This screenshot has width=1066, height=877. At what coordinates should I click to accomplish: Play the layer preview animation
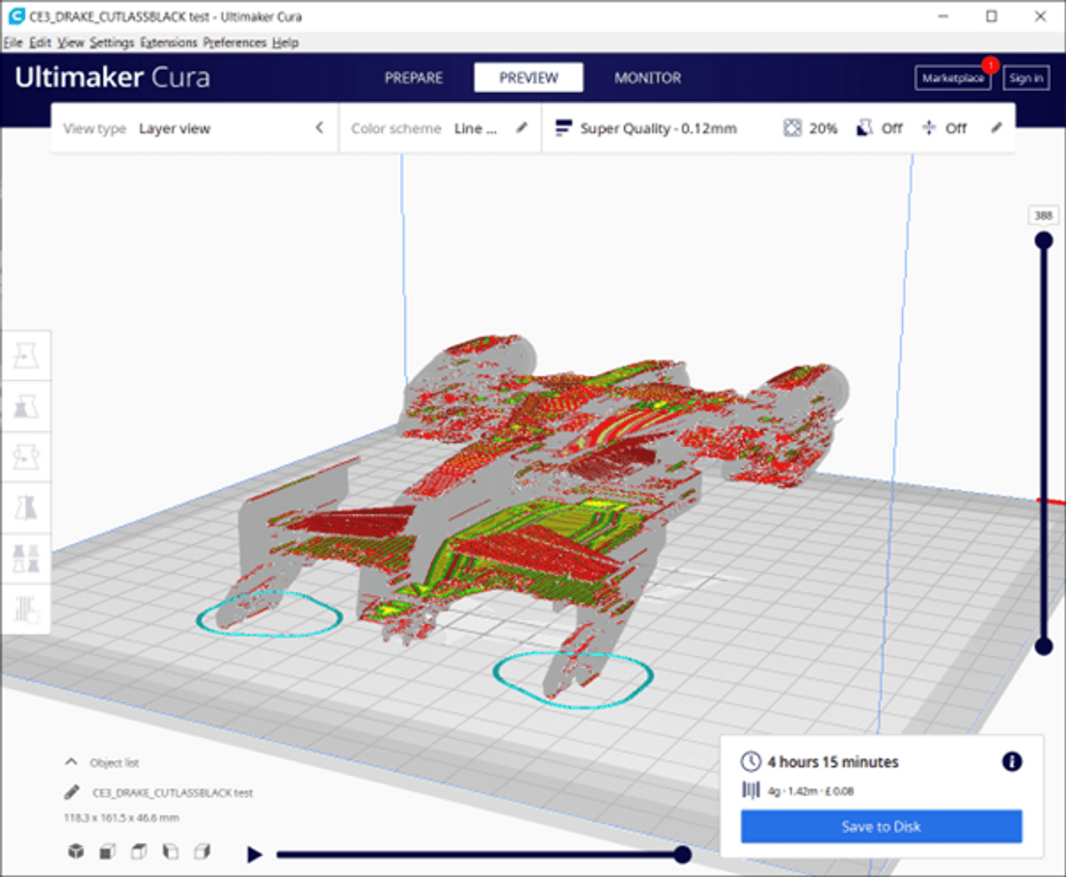(255, 853)
